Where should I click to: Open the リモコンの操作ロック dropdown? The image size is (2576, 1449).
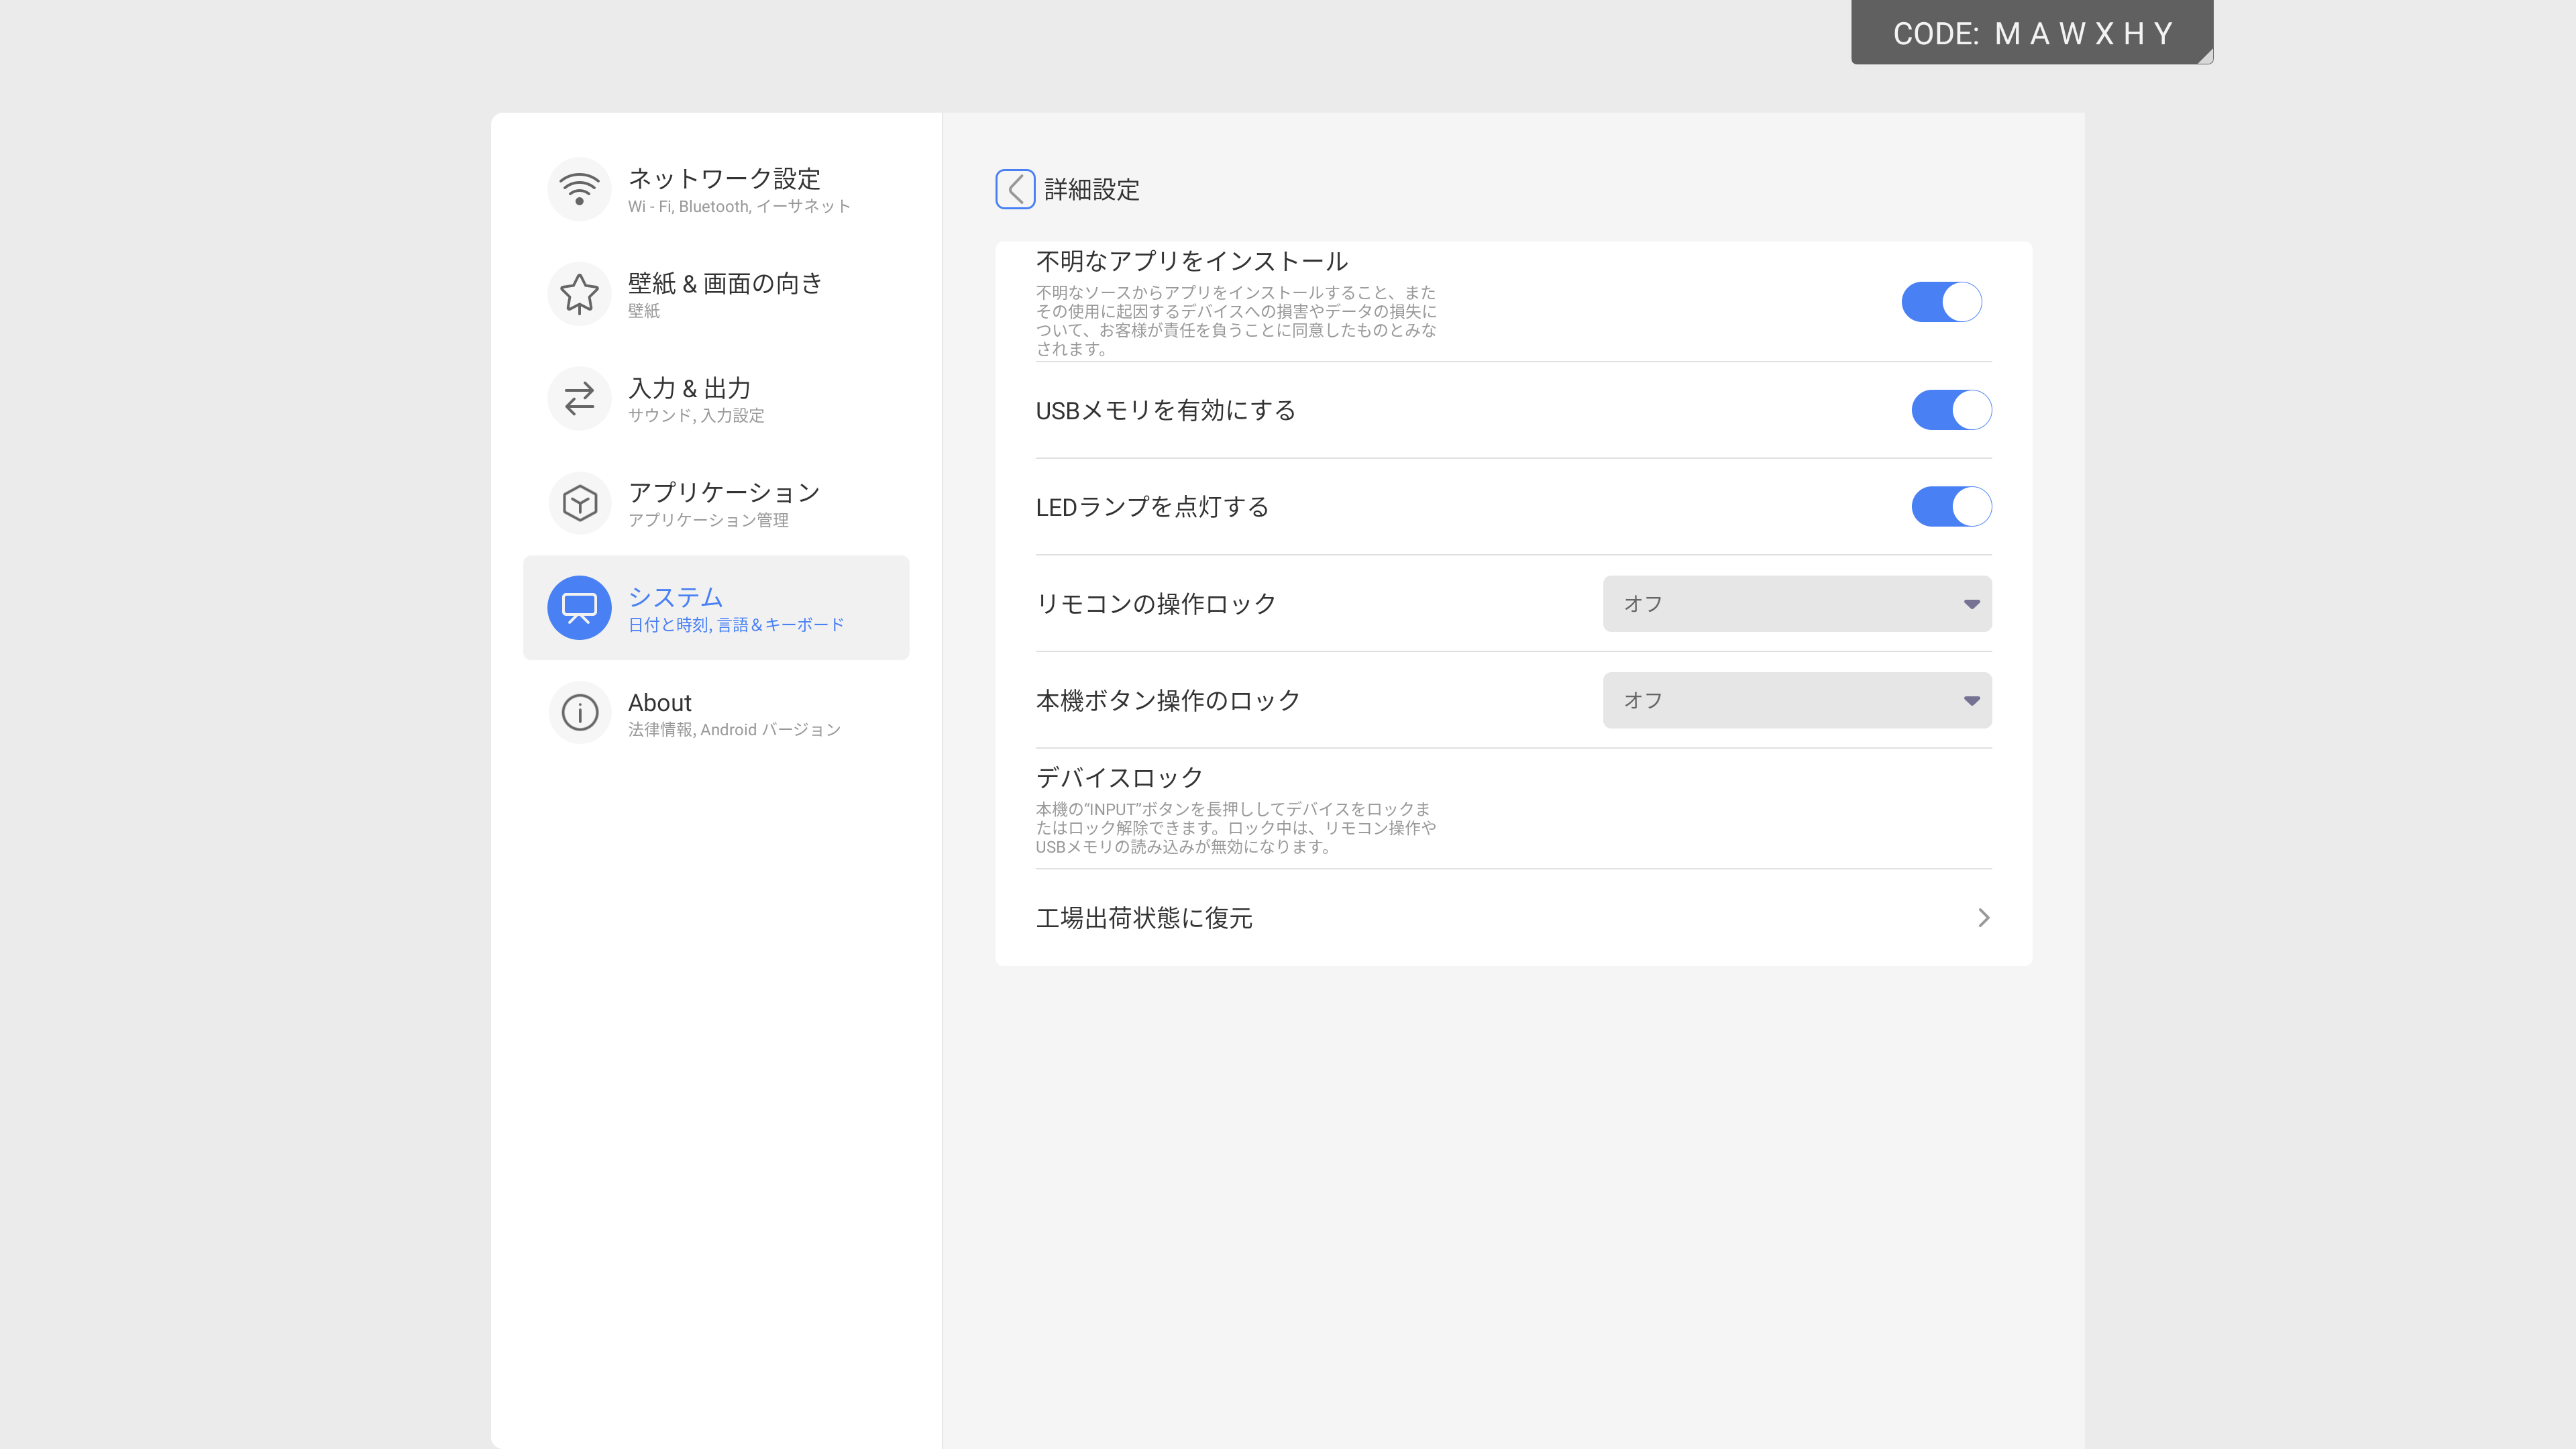click(1796, 604)
